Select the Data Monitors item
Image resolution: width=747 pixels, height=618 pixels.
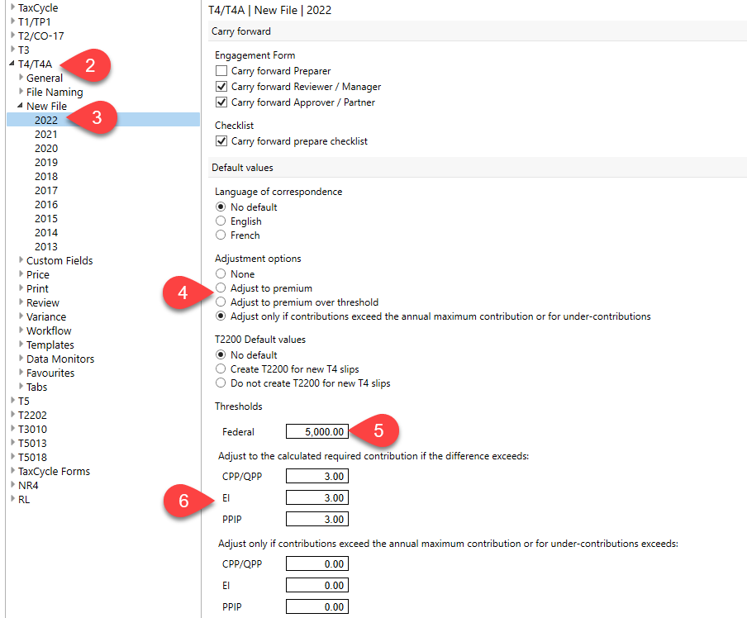click(x=60, y=359)
